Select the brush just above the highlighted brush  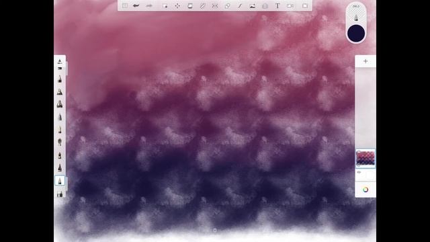60,167
